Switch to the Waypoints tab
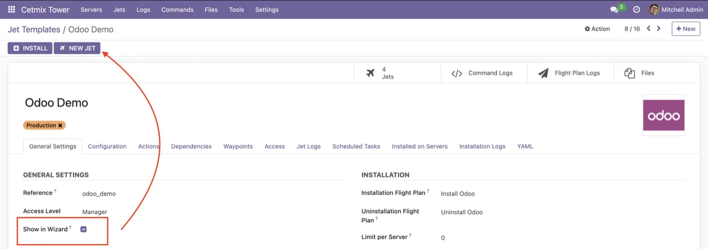Image resolution: width=708 pixels, height=249 pixels. 238,146
